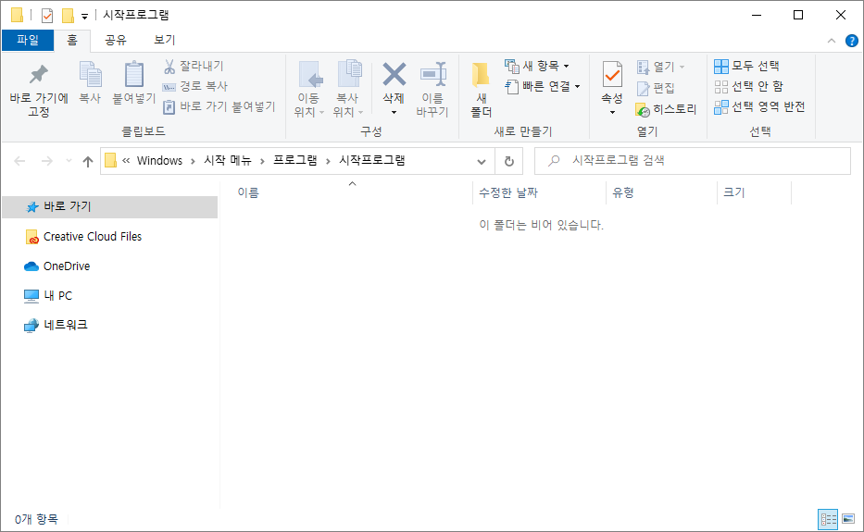Select Quick access (바로 가기) in navigation pane
This screenshot has height=532, width=864.
[110, 207]
